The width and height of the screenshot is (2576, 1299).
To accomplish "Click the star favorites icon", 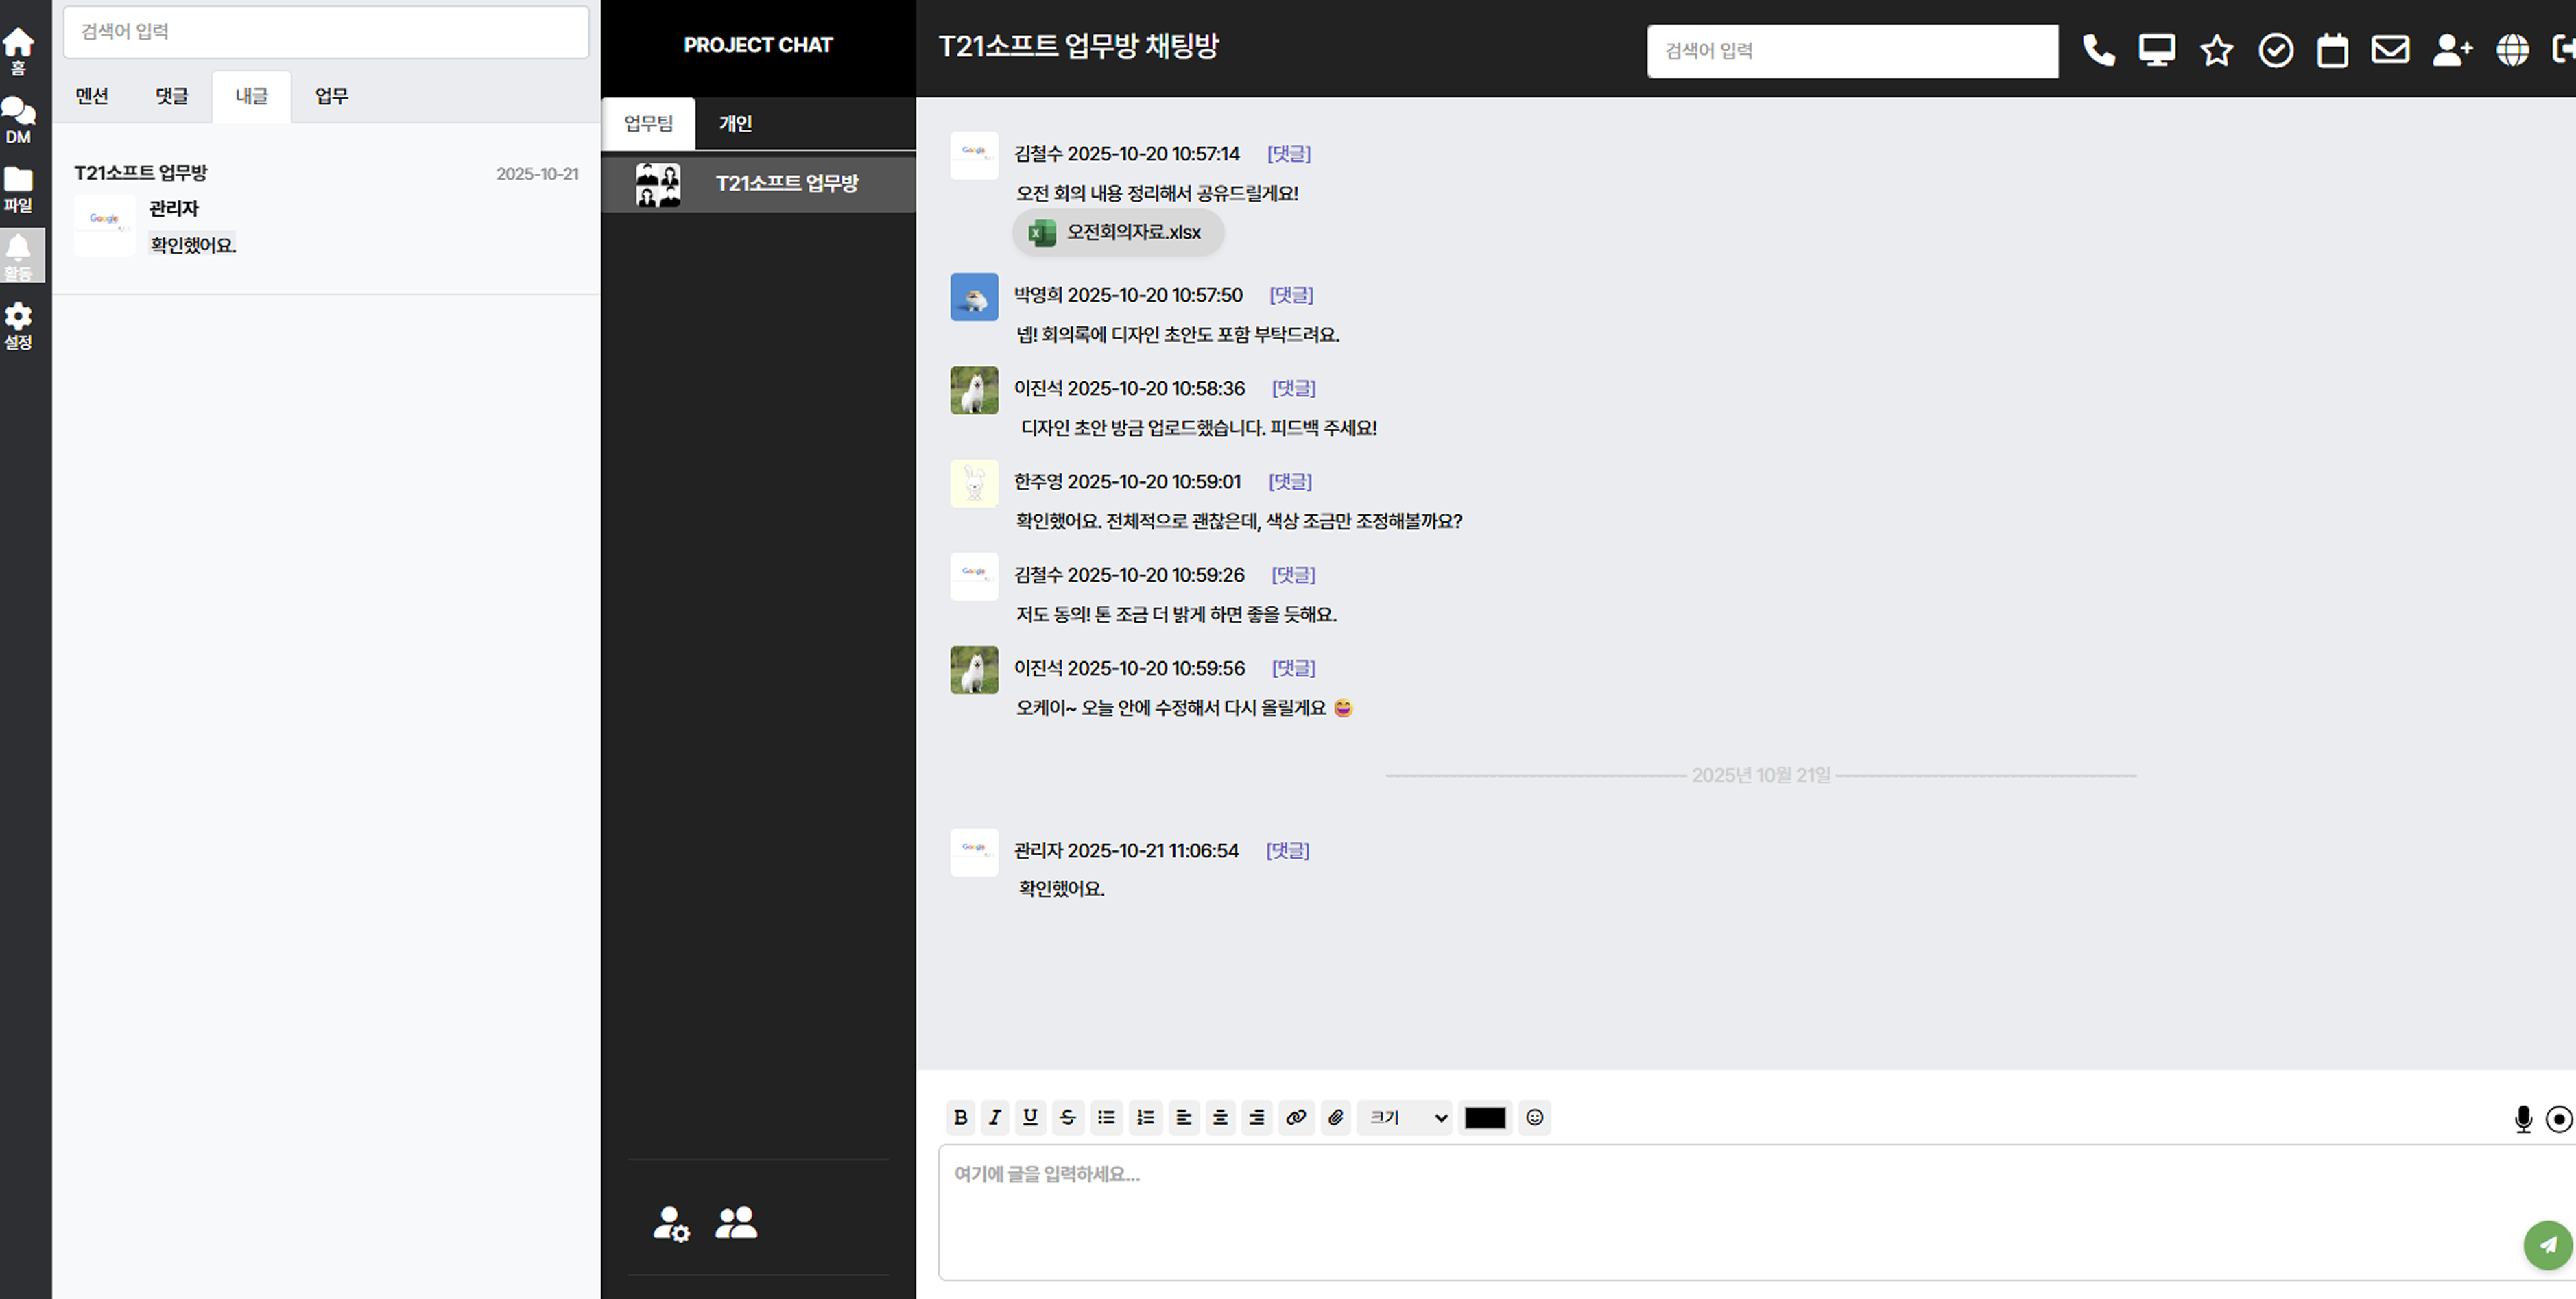I will 2216,50.
